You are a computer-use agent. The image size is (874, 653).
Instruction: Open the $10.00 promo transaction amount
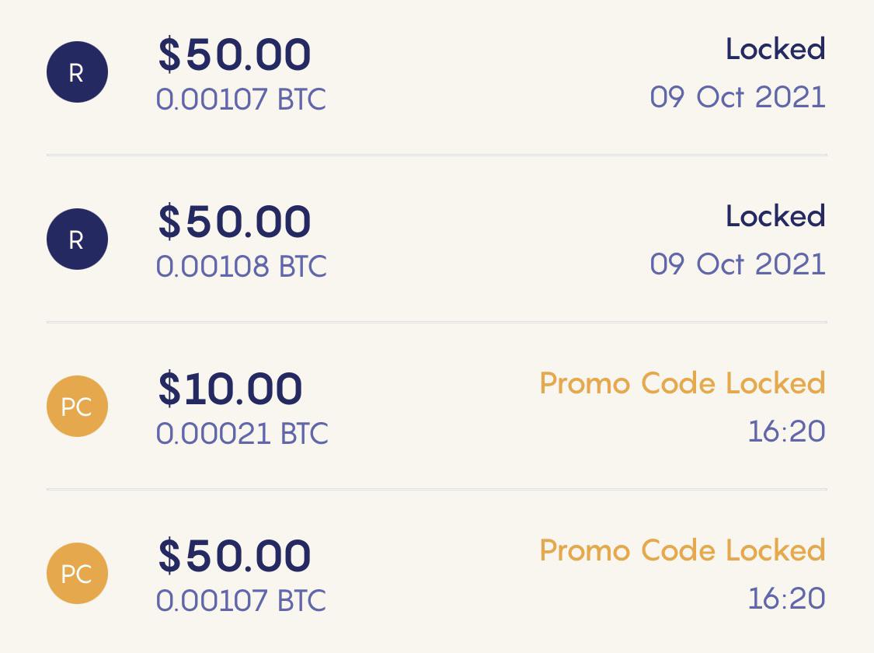click(229, 389)
